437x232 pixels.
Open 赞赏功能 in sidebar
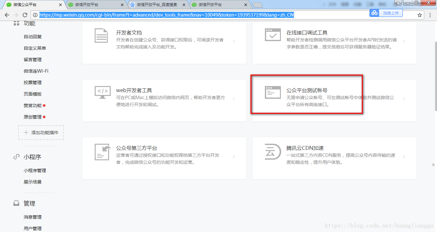(x=33, y=105)
